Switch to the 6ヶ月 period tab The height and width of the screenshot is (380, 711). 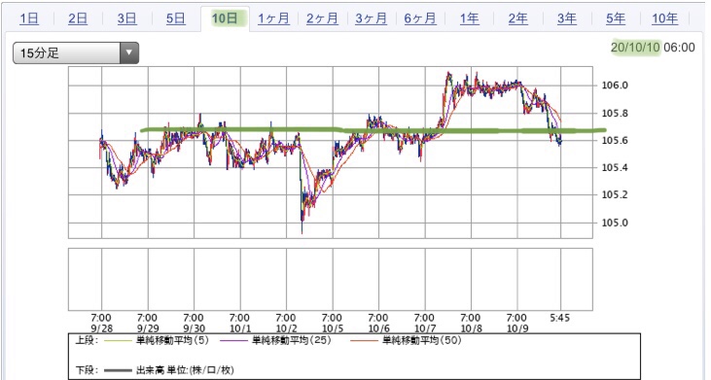click(x=420, y=18)
